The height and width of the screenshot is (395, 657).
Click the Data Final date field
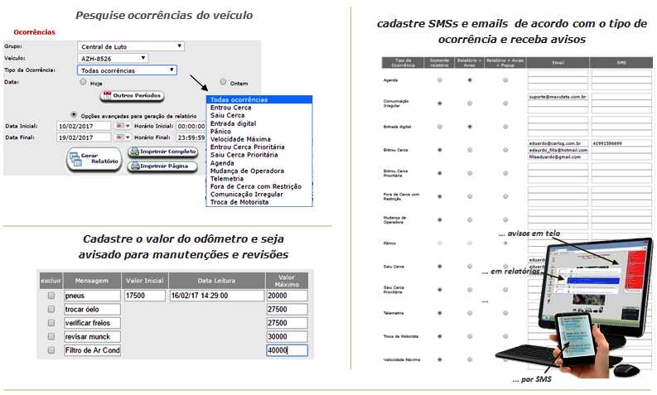coord(84,137)
